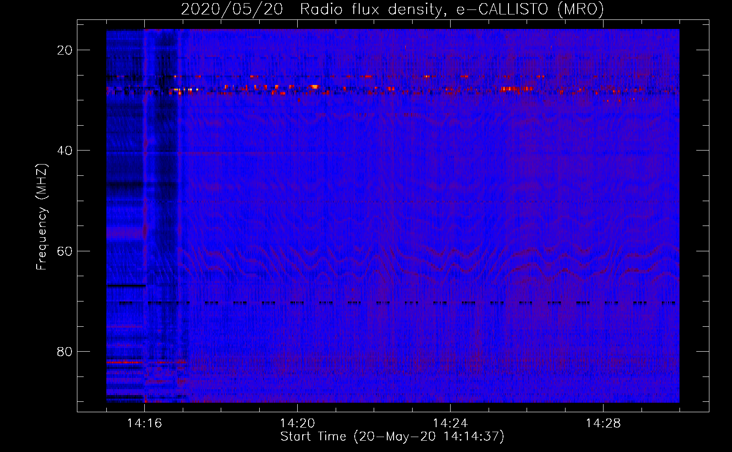The width and height of the screenshot is (732, 452).
Task: Click the 80 MHz frequency tick label
Action: (x=65, y=351)
